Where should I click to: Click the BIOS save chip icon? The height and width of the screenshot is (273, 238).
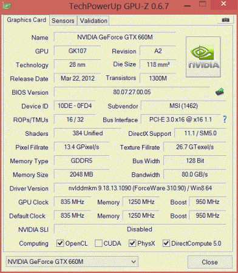point(220,92)
